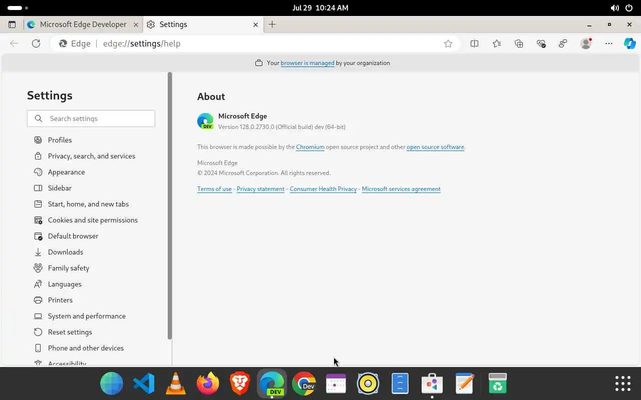Viewport: 641px width, 400px height.
Task: Open the software store bag icon
Action: 432,384
